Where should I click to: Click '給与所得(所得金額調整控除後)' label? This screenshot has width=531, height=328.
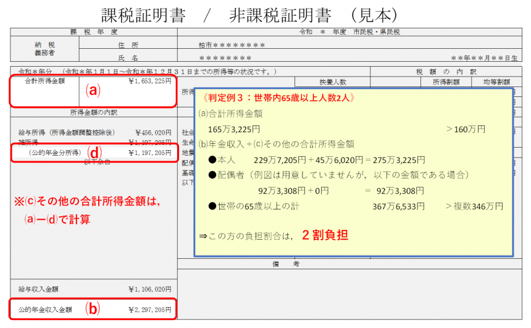[67, 132]
